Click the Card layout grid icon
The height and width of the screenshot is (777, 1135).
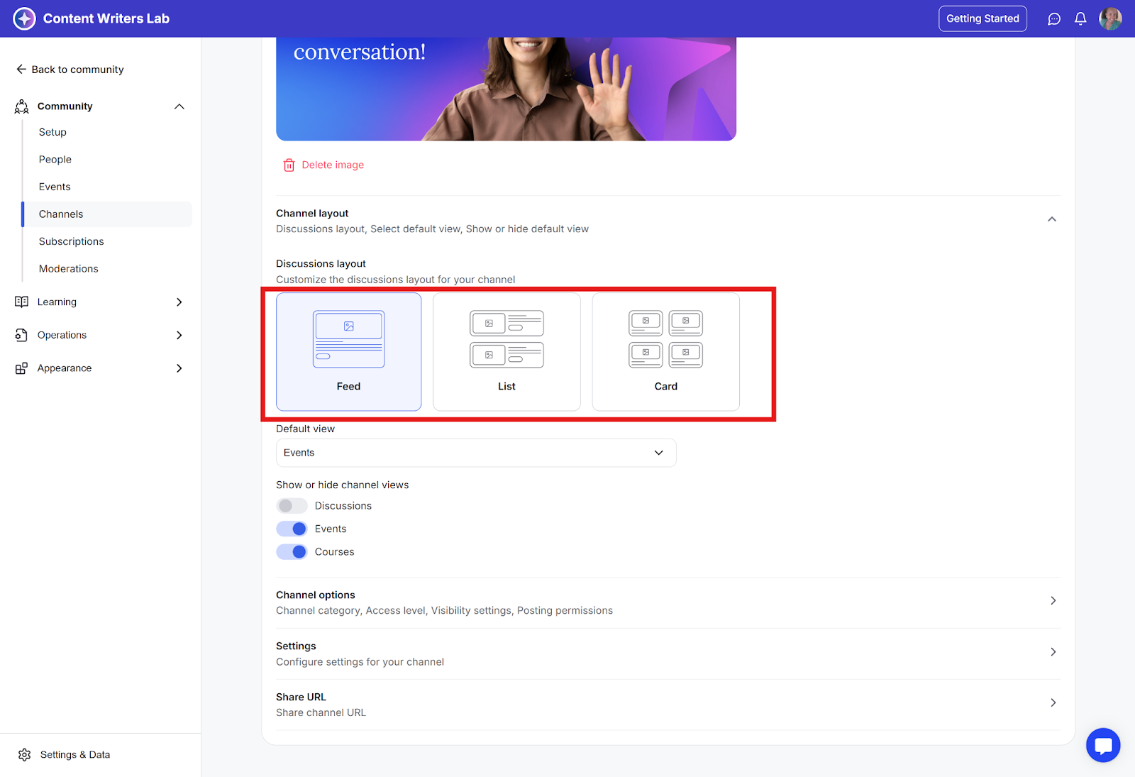pos(666,339)
